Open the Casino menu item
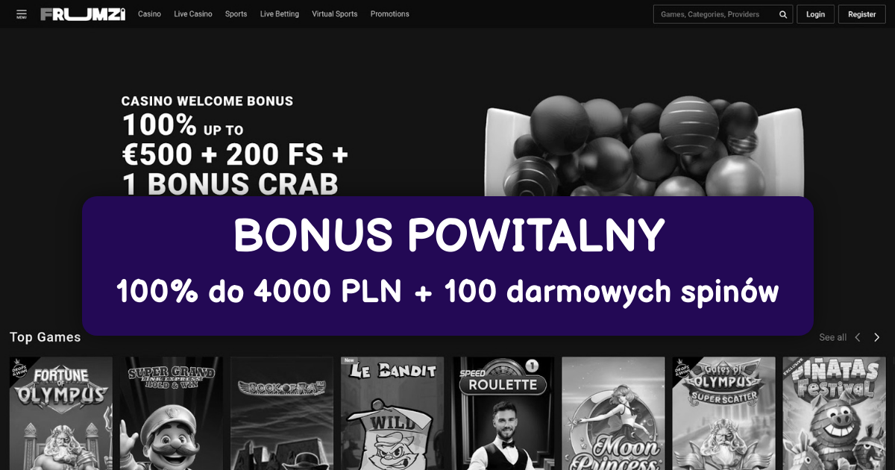This screenshot has height=470, width=895. (149, 14)
